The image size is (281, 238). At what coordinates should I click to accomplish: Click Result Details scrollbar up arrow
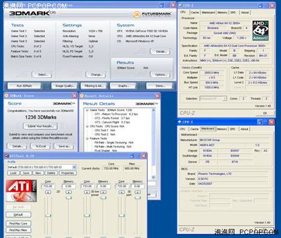point(153,110)
